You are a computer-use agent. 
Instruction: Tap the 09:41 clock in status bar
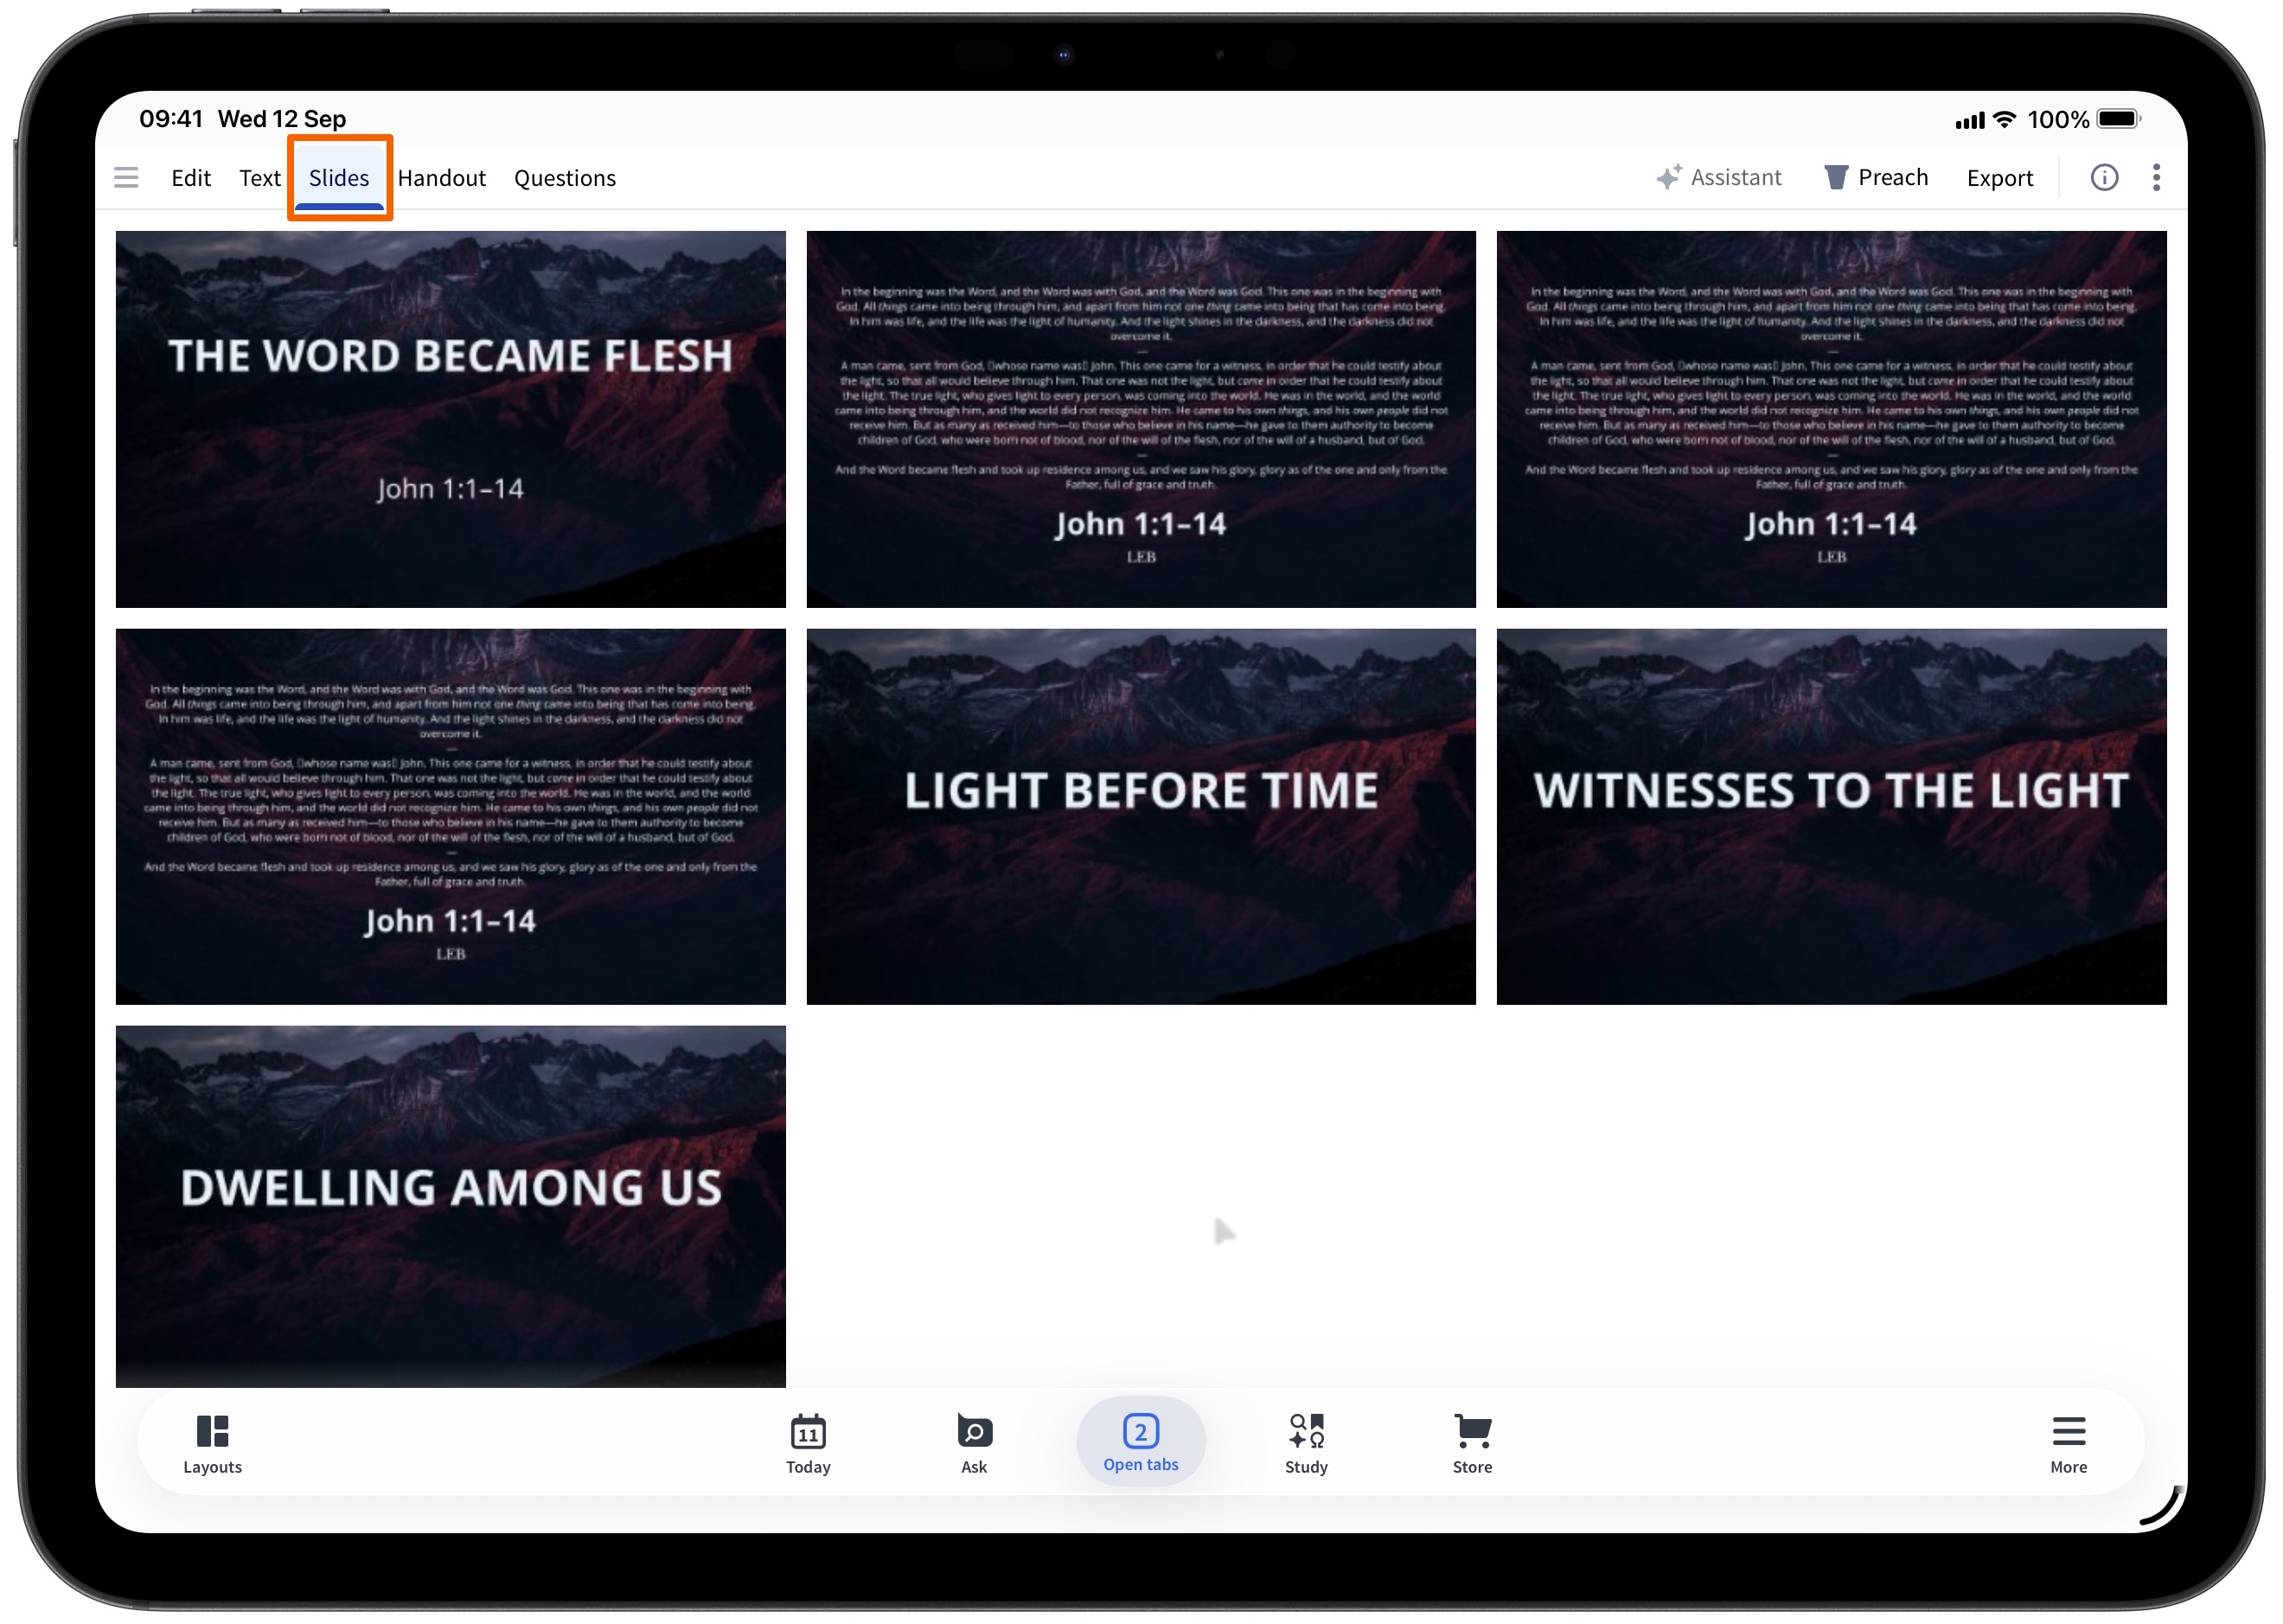(x=171, y=119)
